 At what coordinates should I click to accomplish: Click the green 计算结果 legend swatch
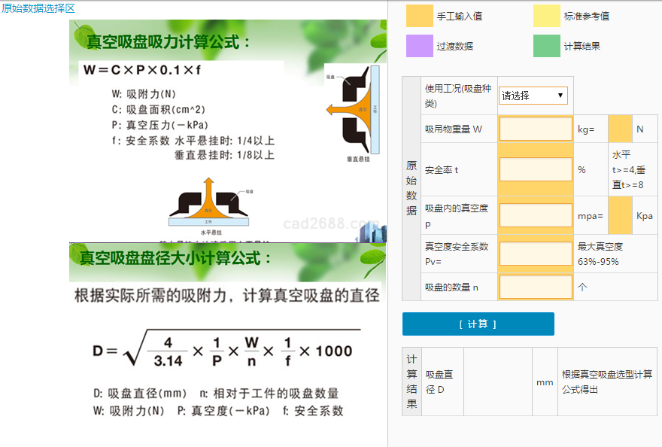547,46
